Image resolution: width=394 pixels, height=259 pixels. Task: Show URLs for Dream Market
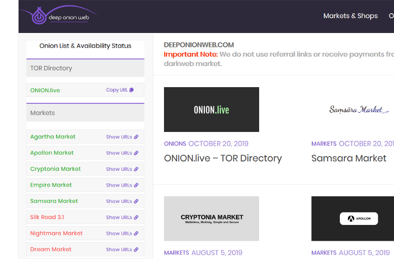[119, 250]
